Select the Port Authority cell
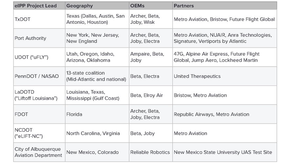The width and height of the screenshot is (290, 163). [x=30, y=38]
